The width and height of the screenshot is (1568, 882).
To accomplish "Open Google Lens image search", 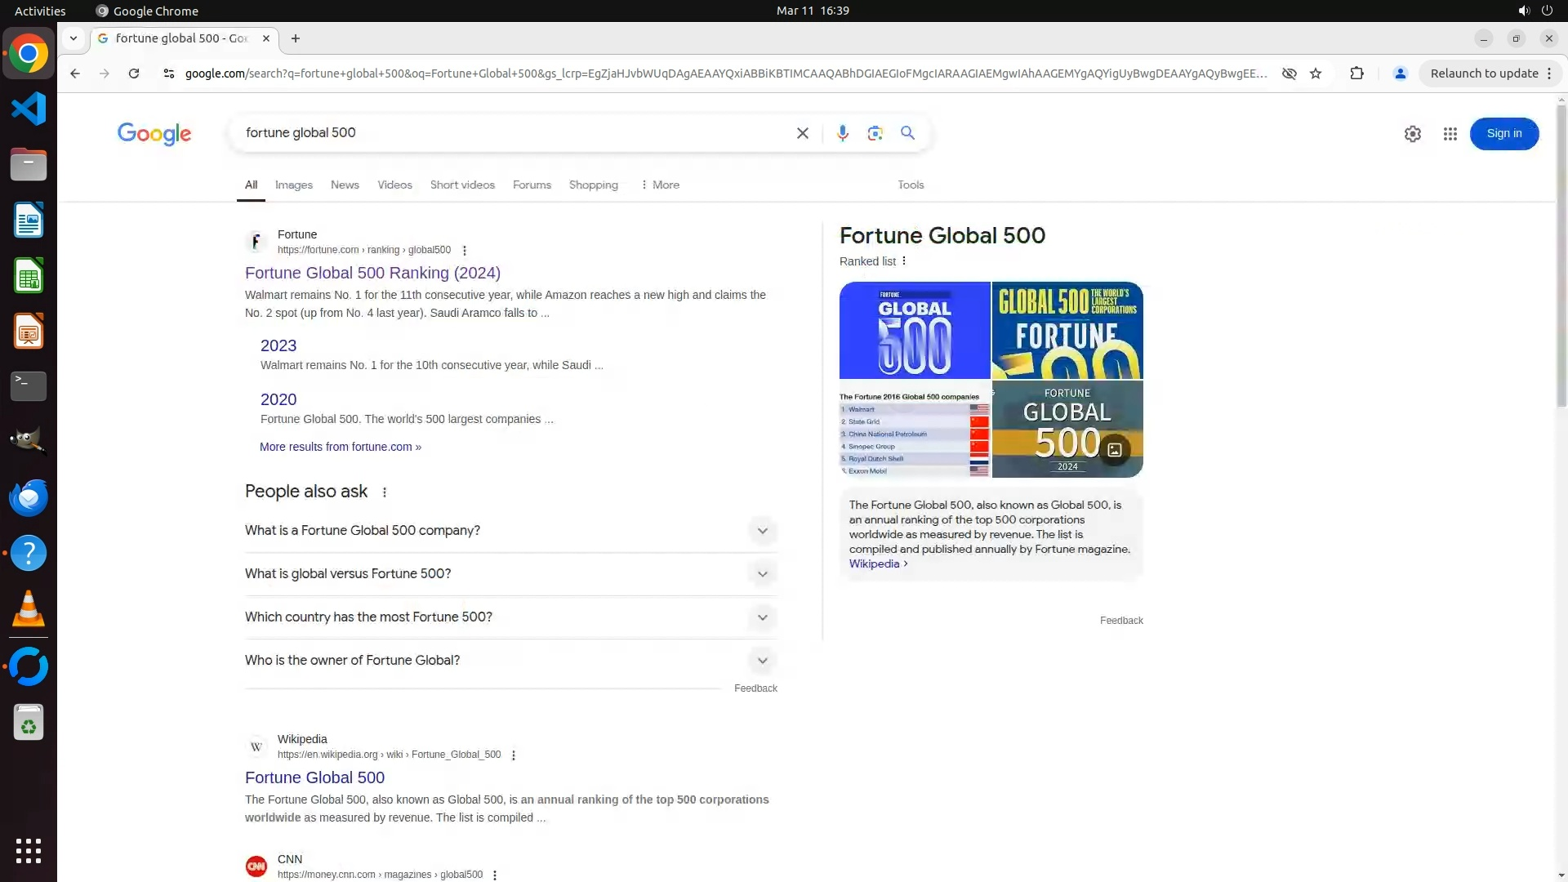I will point(875,133).
